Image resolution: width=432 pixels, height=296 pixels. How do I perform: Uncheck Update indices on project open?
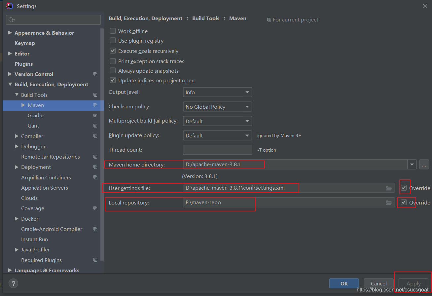tap(113, 80)
